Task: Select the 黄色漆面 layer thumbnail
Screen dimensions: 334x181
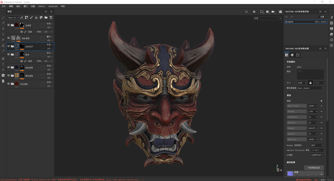Action: [17, 75]
